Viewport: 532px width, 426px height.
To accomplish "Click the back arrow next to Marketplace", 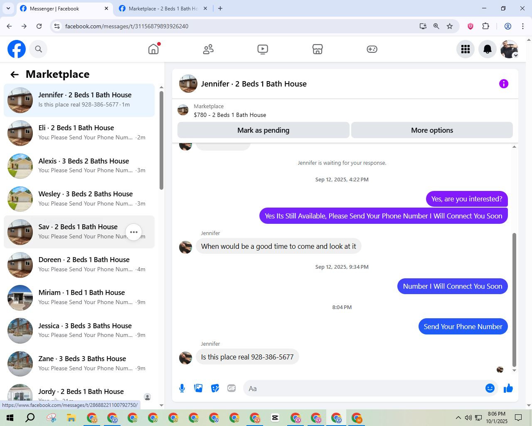I will tap(15, 74).
